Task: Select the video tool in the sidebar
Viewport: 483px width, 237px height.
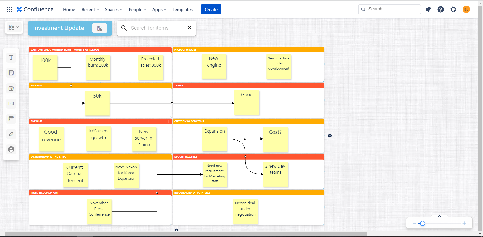Action: pyautogui.click(x=11, y=103)
